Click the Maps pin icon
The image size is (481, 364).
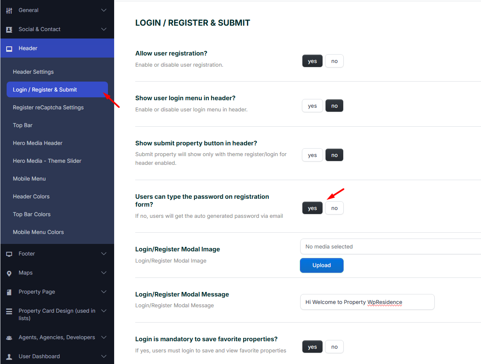pyautogui.click(x=9, y=273)
